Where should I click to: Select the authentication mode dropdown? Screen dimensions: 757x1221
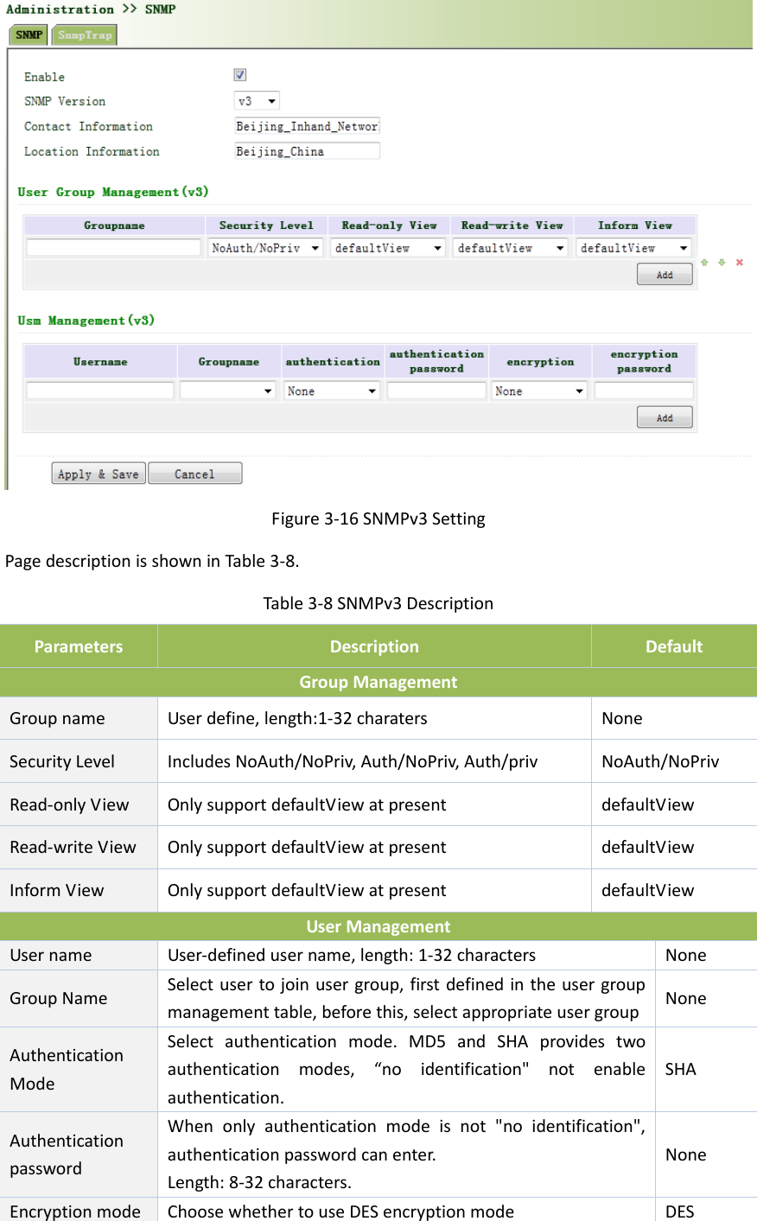tap(333, 391)
